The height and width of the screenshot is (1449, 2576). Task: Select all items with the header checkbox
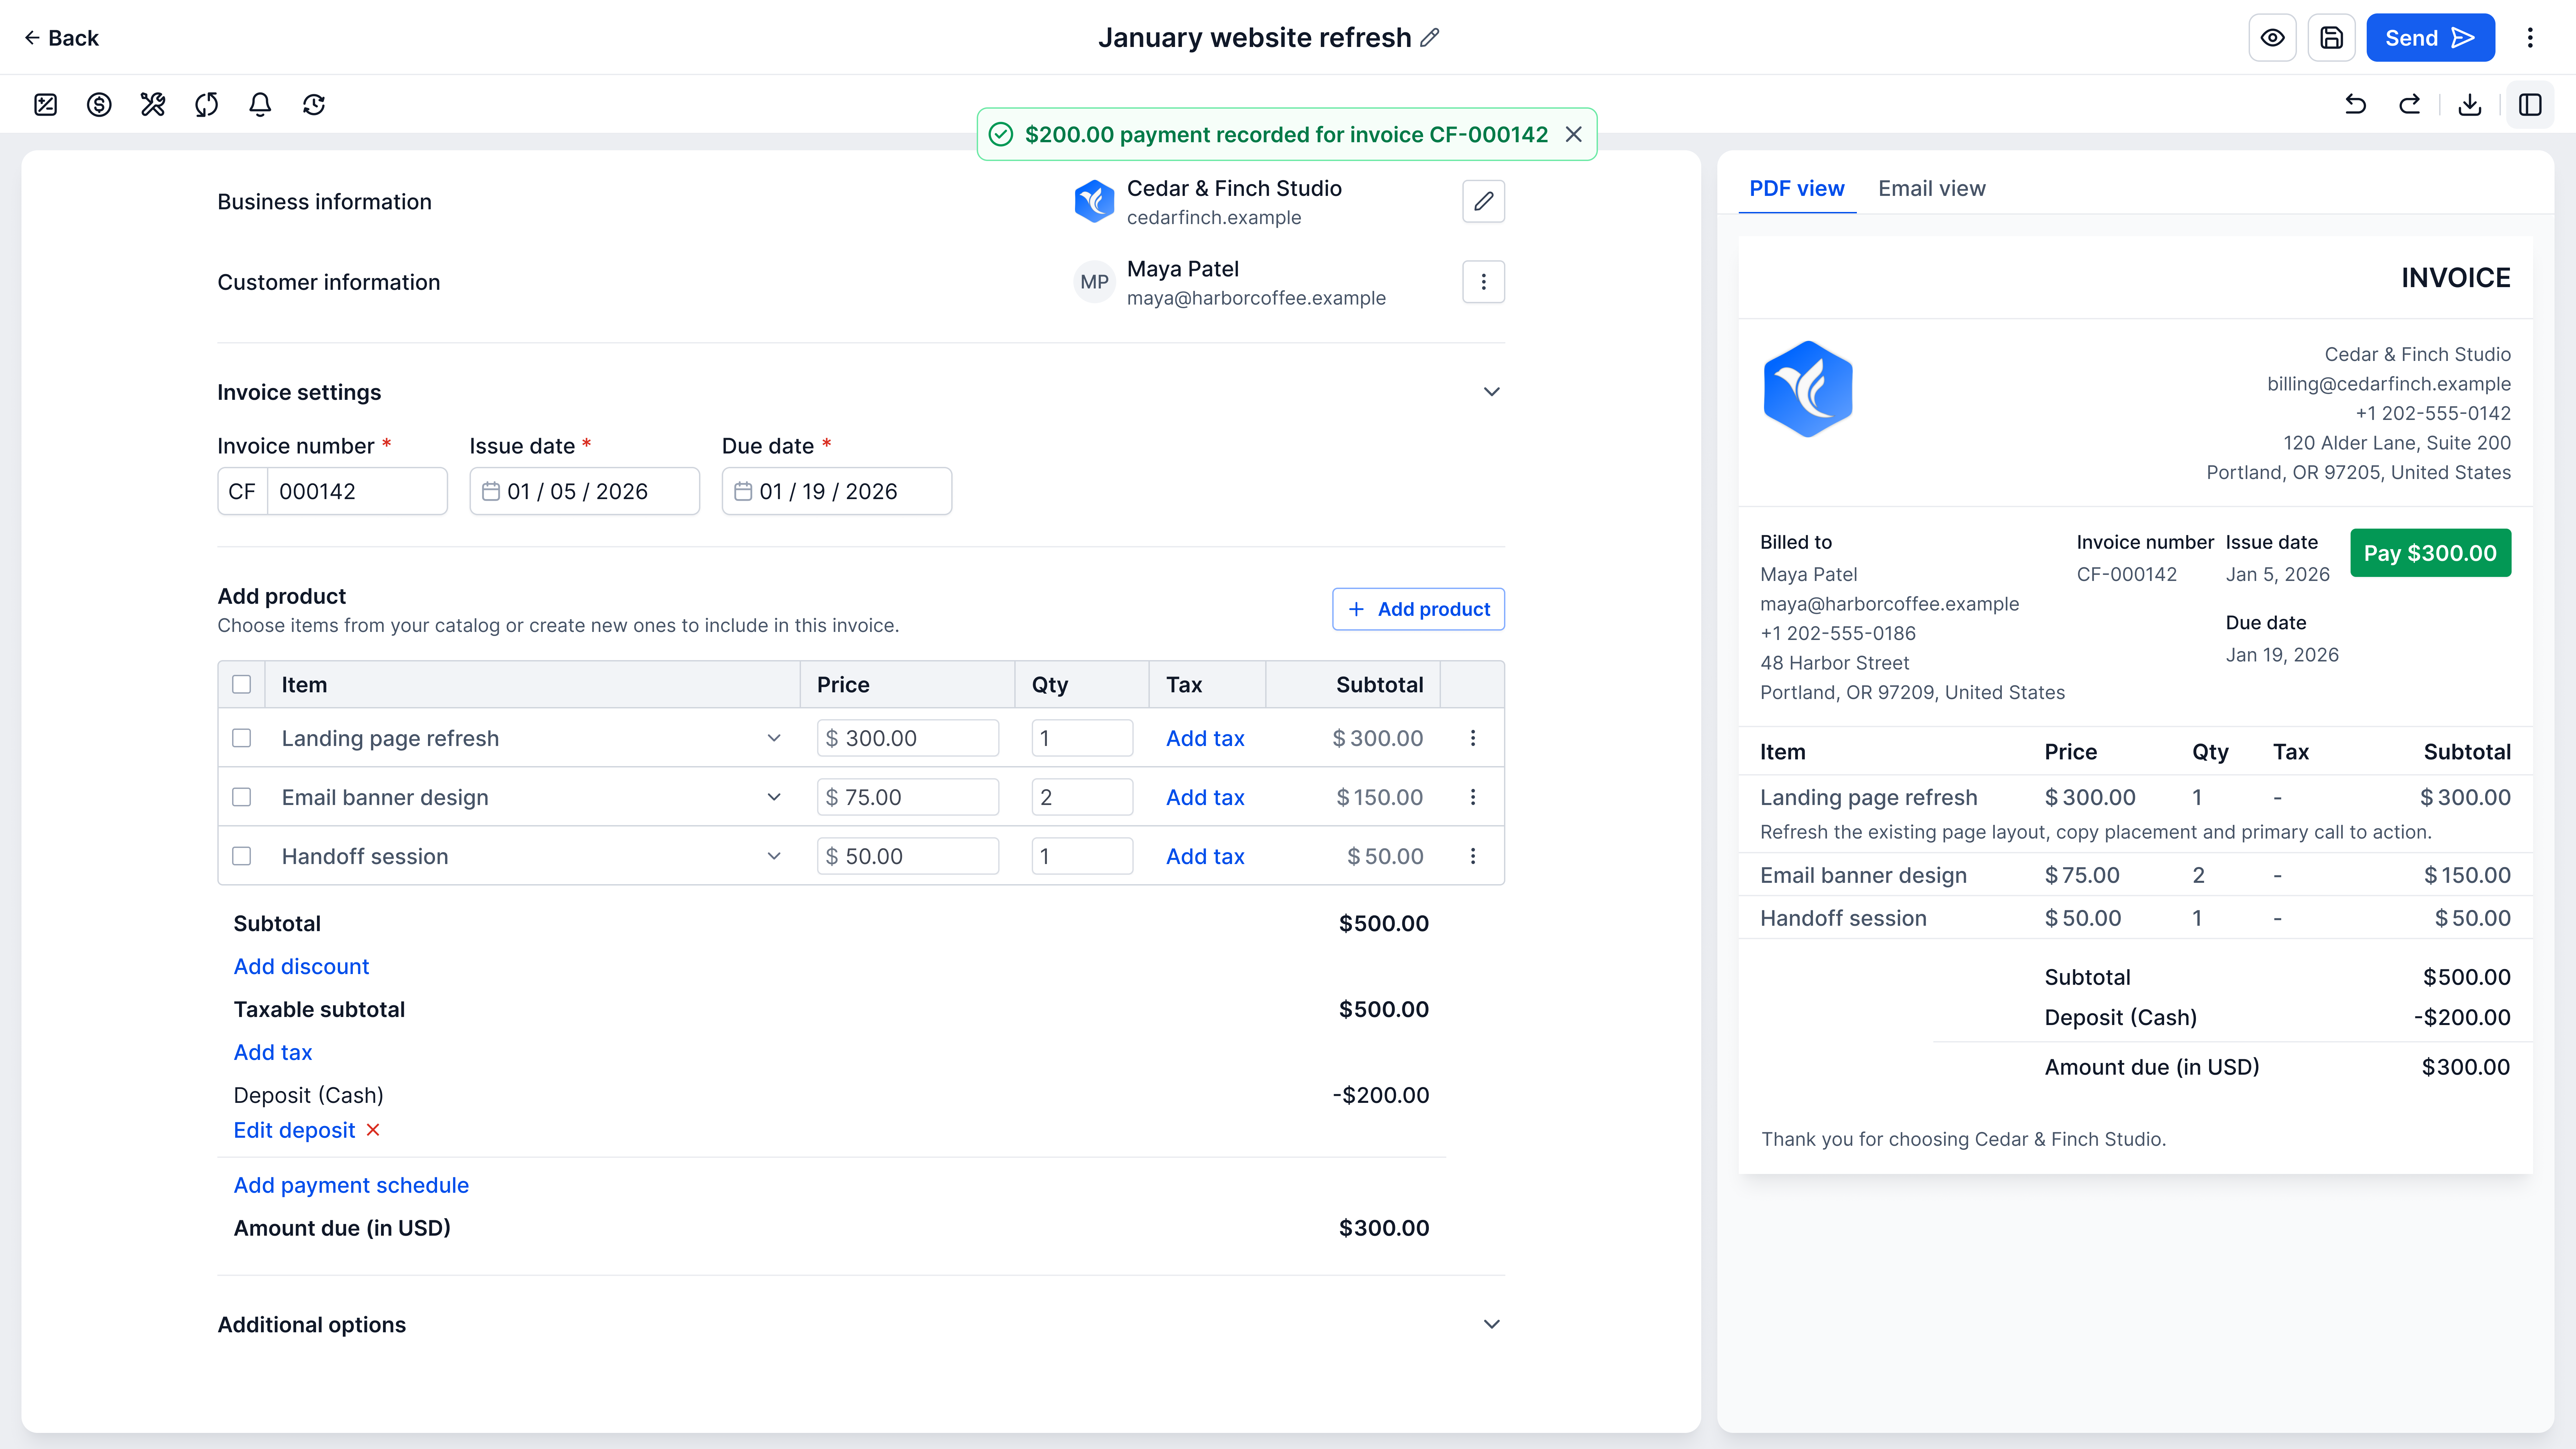(x=241, y=685)
